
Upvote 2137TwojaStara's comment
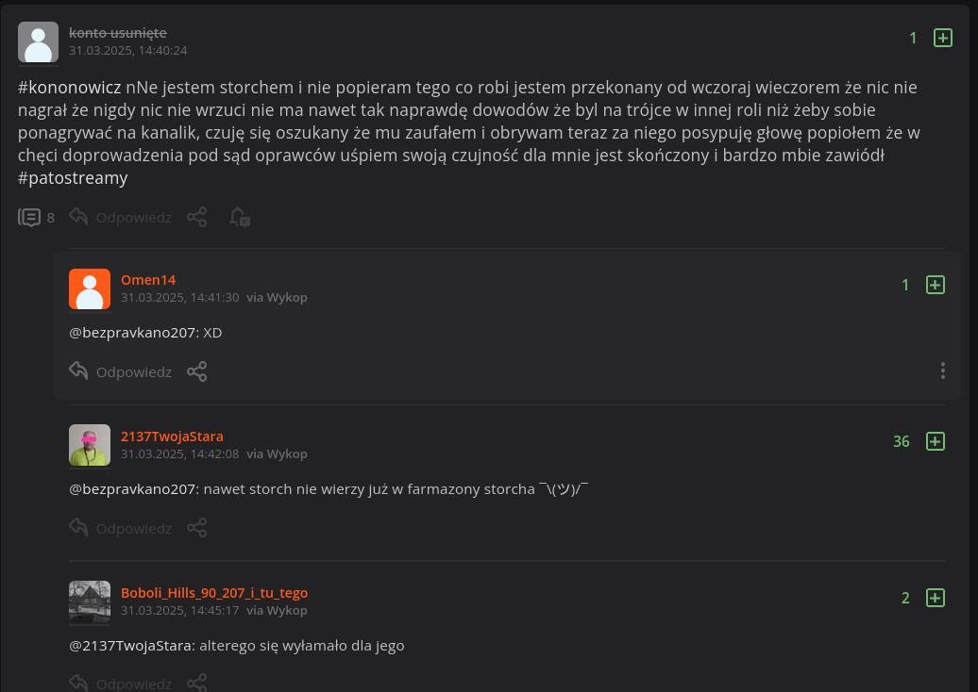935,441
